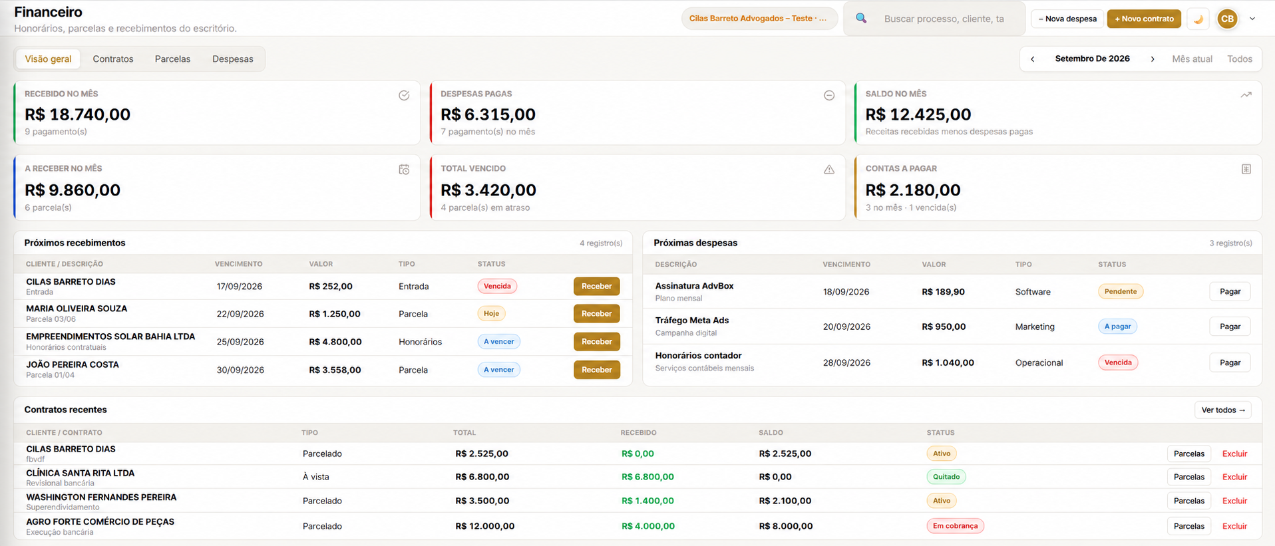Click the calendar icon in A receber no mês
Screen dimensions: 1275x546
(x=404, y=170)
